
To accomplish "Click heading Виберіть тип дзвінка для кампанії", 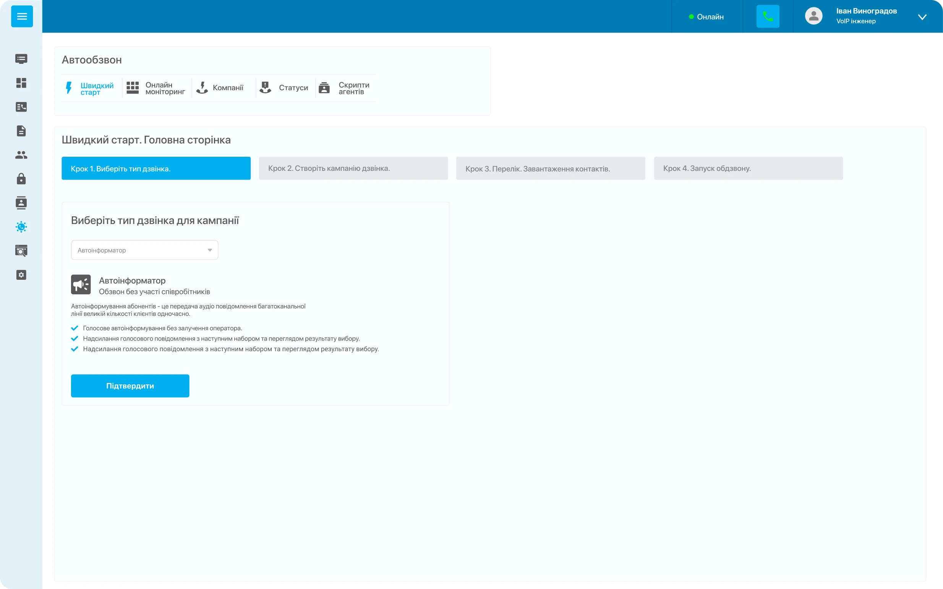I will click(x=155, y=221).
